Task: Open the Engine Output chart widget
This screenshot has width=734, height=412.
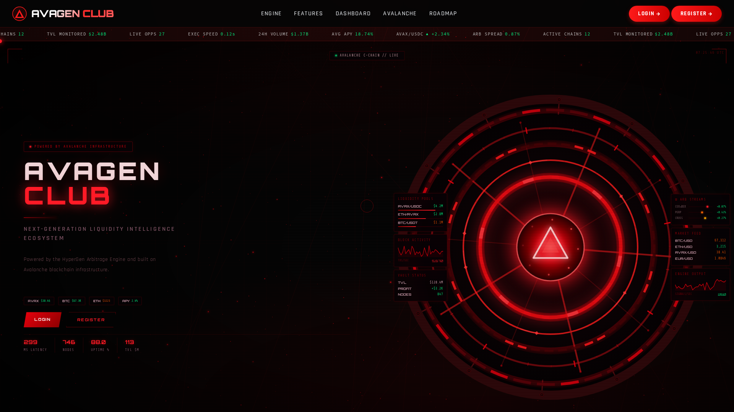Action: pos(700,284)
